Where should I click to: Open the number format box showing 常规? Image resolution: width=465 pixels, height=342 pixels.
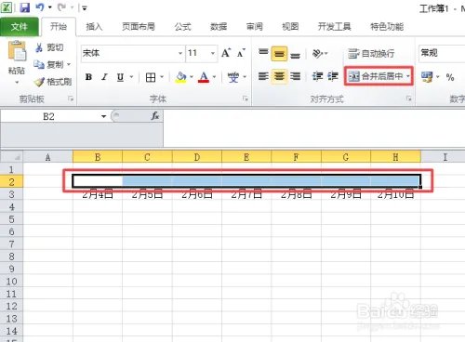tap(442, 53)
